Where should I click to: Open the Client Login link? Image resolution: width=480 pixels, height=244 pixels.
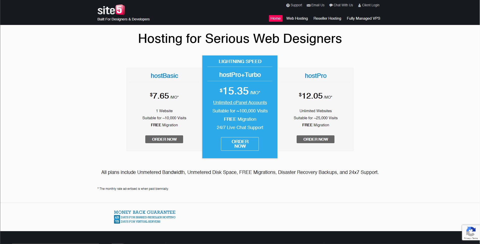tap(371, 5)
